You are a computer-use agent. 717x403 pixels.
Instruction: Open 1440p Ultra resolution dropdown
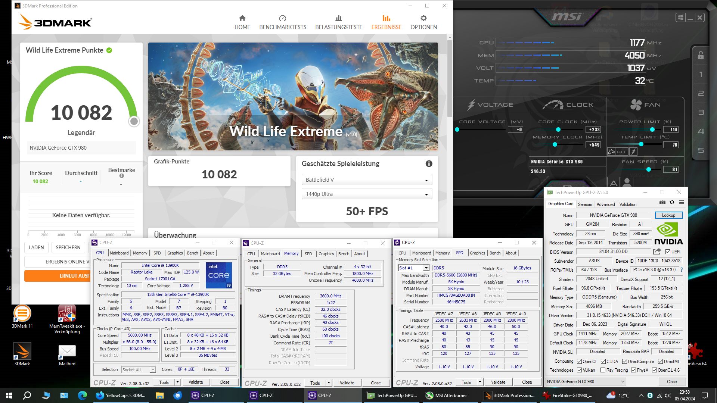tap(367, 194)
